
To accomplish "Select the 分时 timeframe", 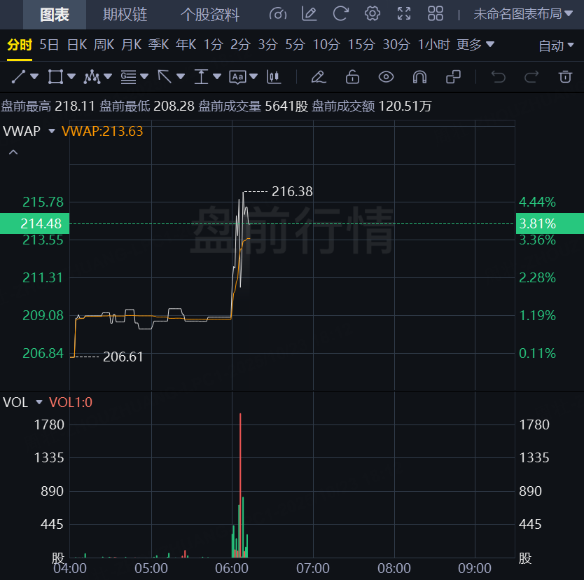I will 20,45.
